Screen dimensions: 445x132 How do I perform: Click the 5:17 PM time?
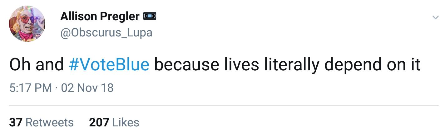click(30, 88)
